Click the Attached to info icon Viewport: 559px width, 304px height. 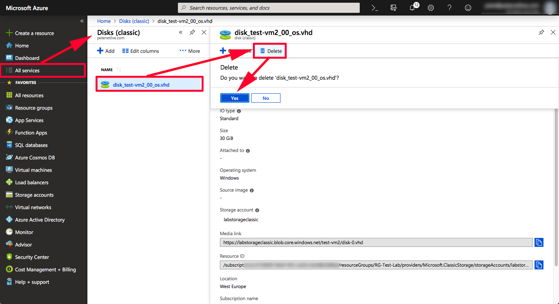(248, 151)
